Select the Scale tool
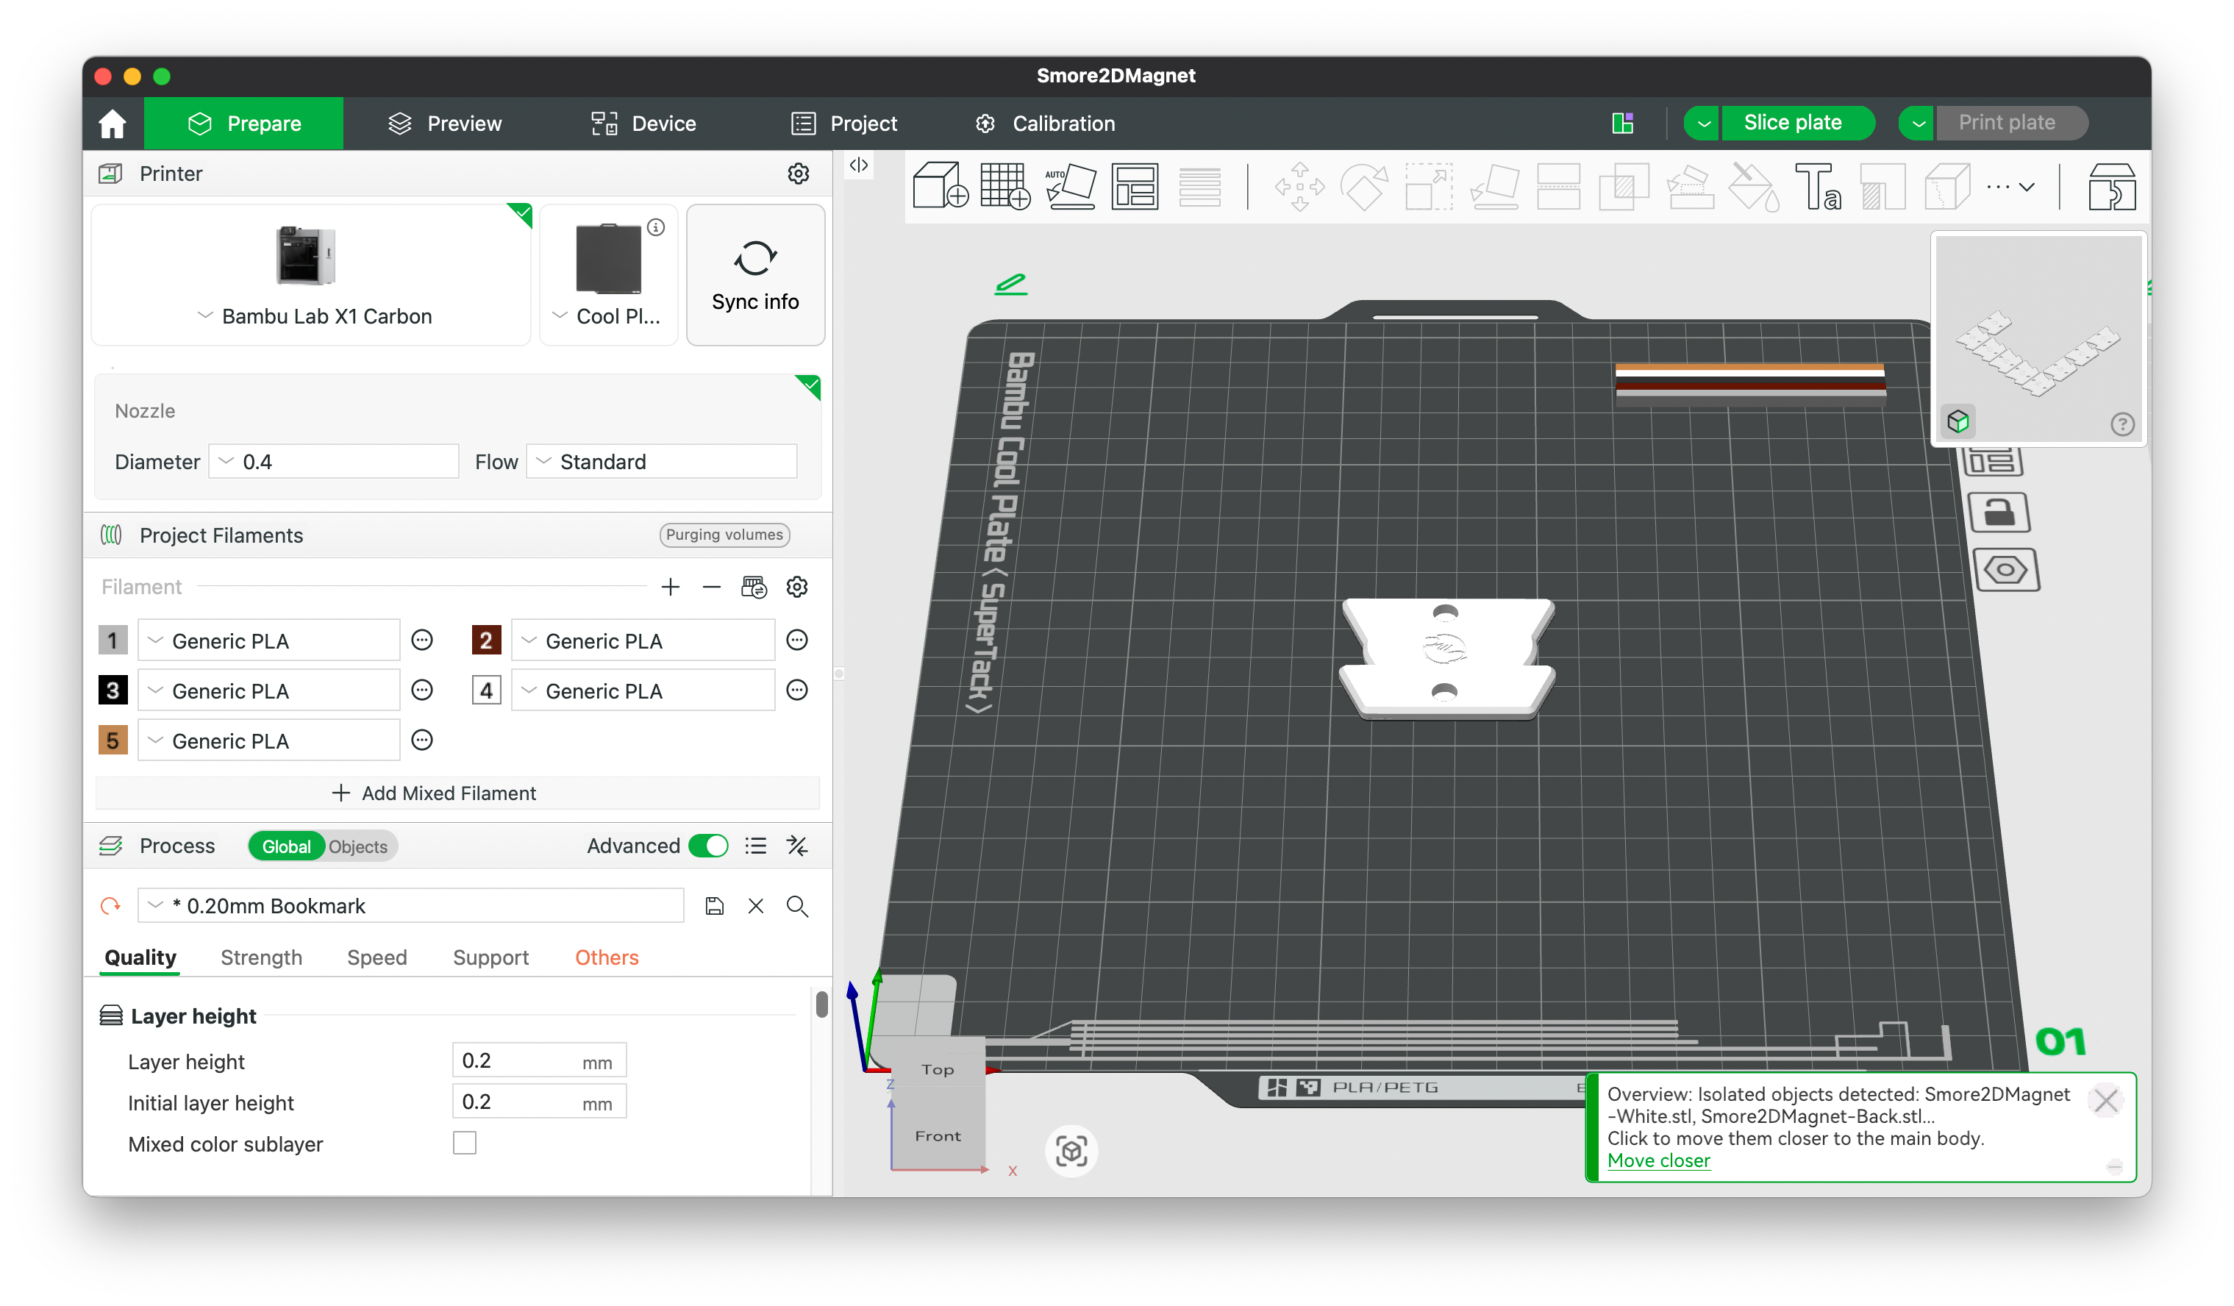The height and width of the screenshot is (1306, 2234). point(1429,186)
